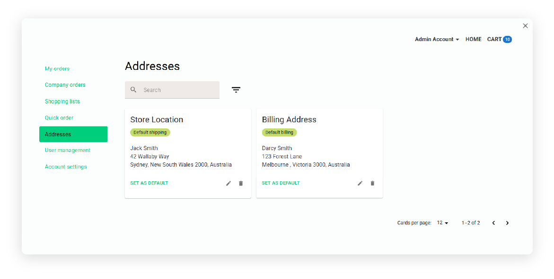The image size is (554, 279).
Task: Click the name Darcy Smith
Action: point(277,148)
